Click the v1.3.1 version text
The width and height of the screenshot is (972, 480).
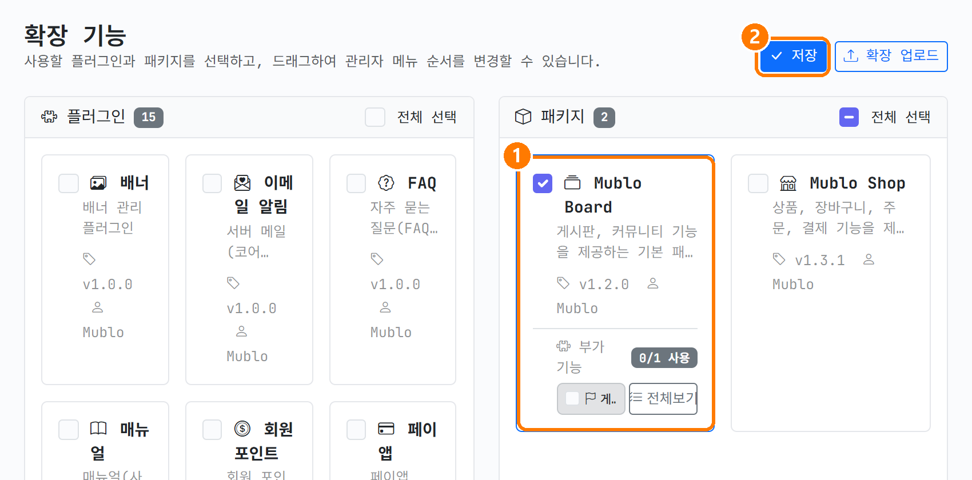[x=820, y=260]
